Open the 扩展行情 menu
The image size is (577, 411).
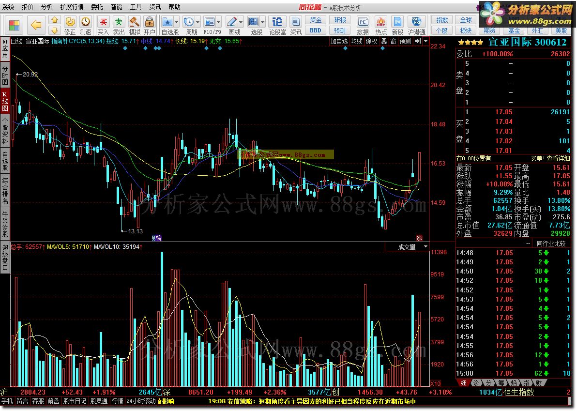pos(72,7)
